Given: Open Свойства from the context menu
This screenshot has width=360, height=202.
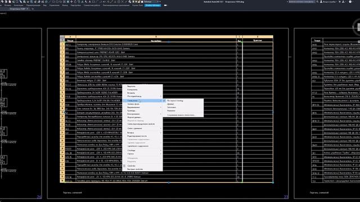Looking at the screenshot, I should tap(142, 166).
